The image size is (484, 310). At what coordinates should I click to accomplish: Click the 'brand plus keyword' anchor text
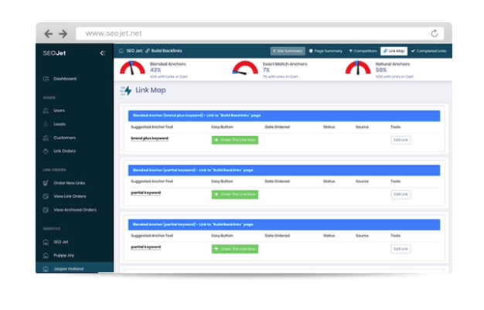(x=149, y=138)
